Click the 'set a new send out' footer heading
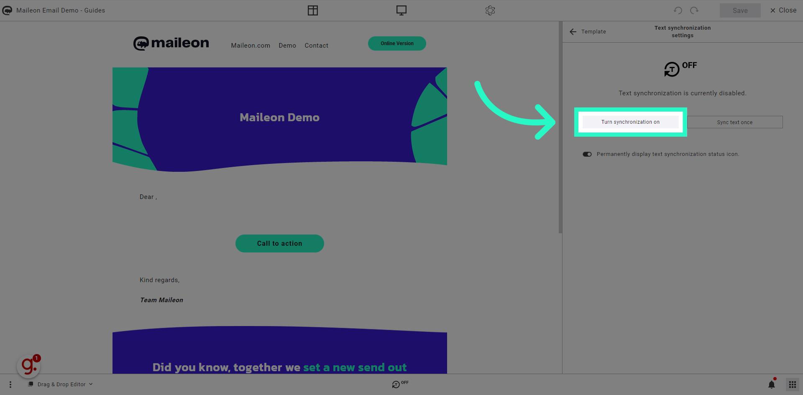Viewport: 803px width, 395px height. pos(355,367)
